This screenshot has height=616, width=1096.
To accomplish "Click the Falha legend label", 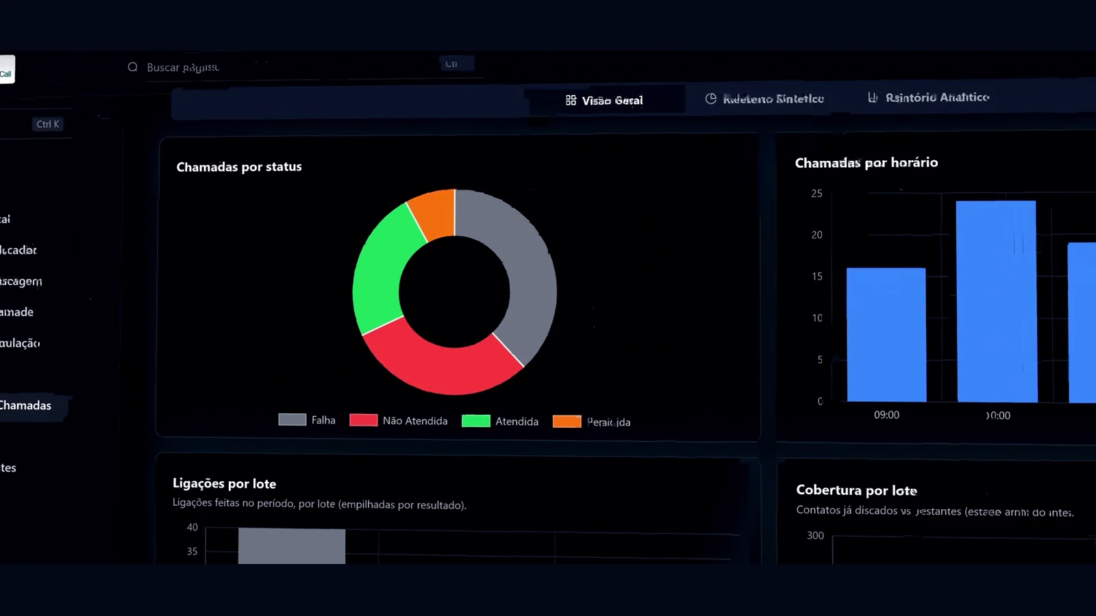I will 323,420.
